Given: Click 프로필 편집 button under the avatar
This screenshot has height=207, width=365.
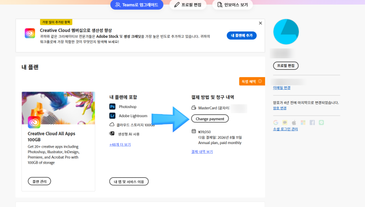Looking at the screenshot, I should (286, 66).
